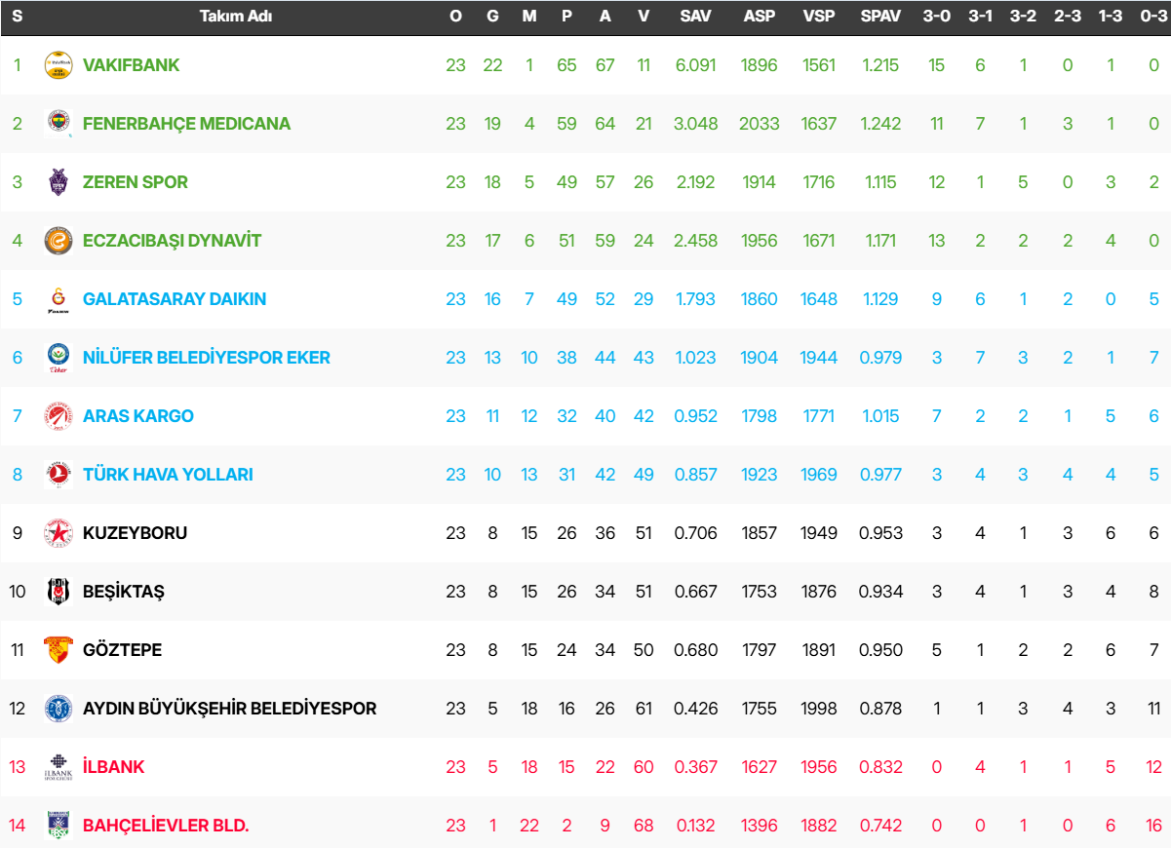Click the 2-3 column header
Image resolution: width=1171 pixels, height=848 pixels.
tap(1068, 17)
